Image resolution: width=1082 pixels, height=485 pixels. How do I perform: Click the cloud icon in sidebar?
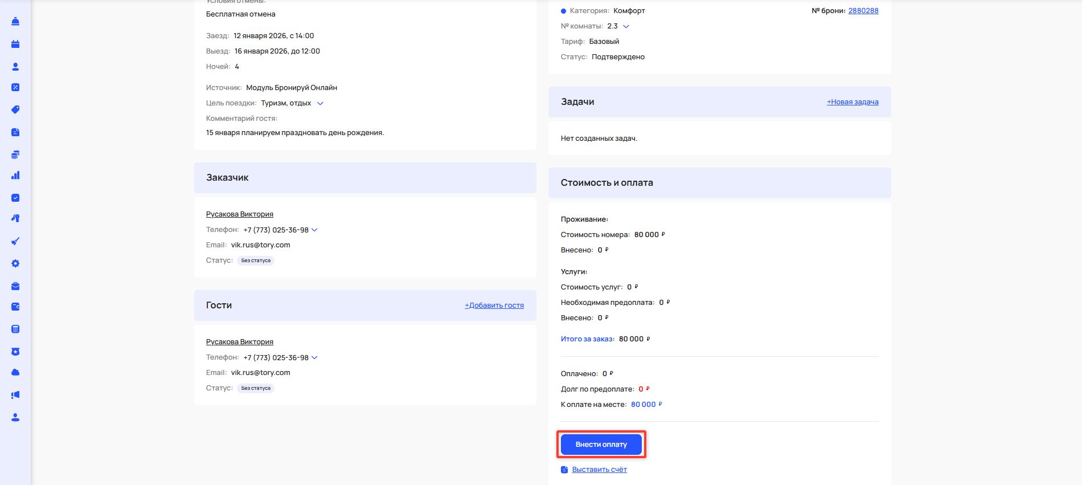click(15, 372)
